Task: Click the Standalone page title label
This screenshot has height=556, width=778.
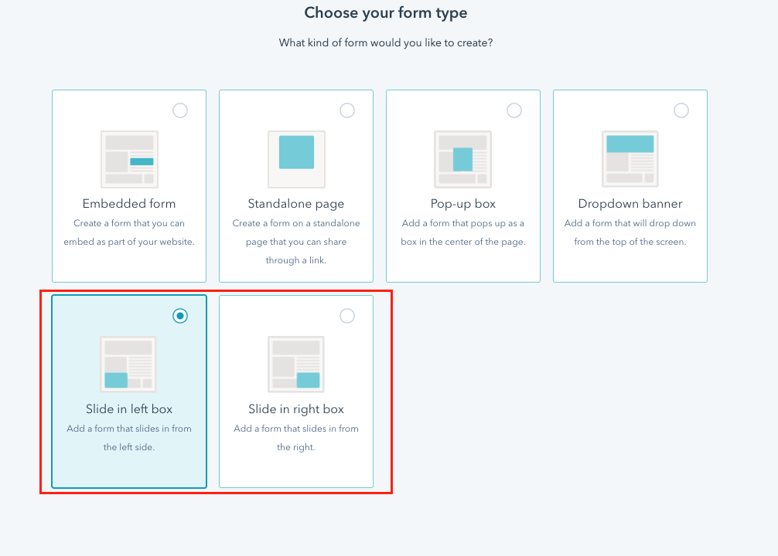Action: (295, 204)
